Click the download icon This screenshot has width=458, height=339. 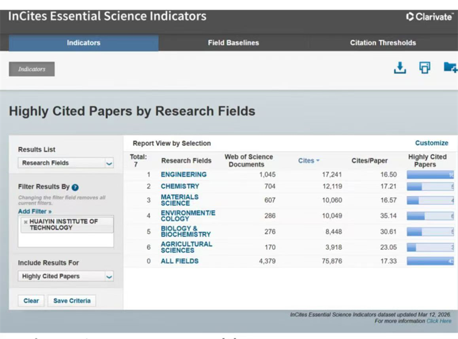(x=400, y=68)
